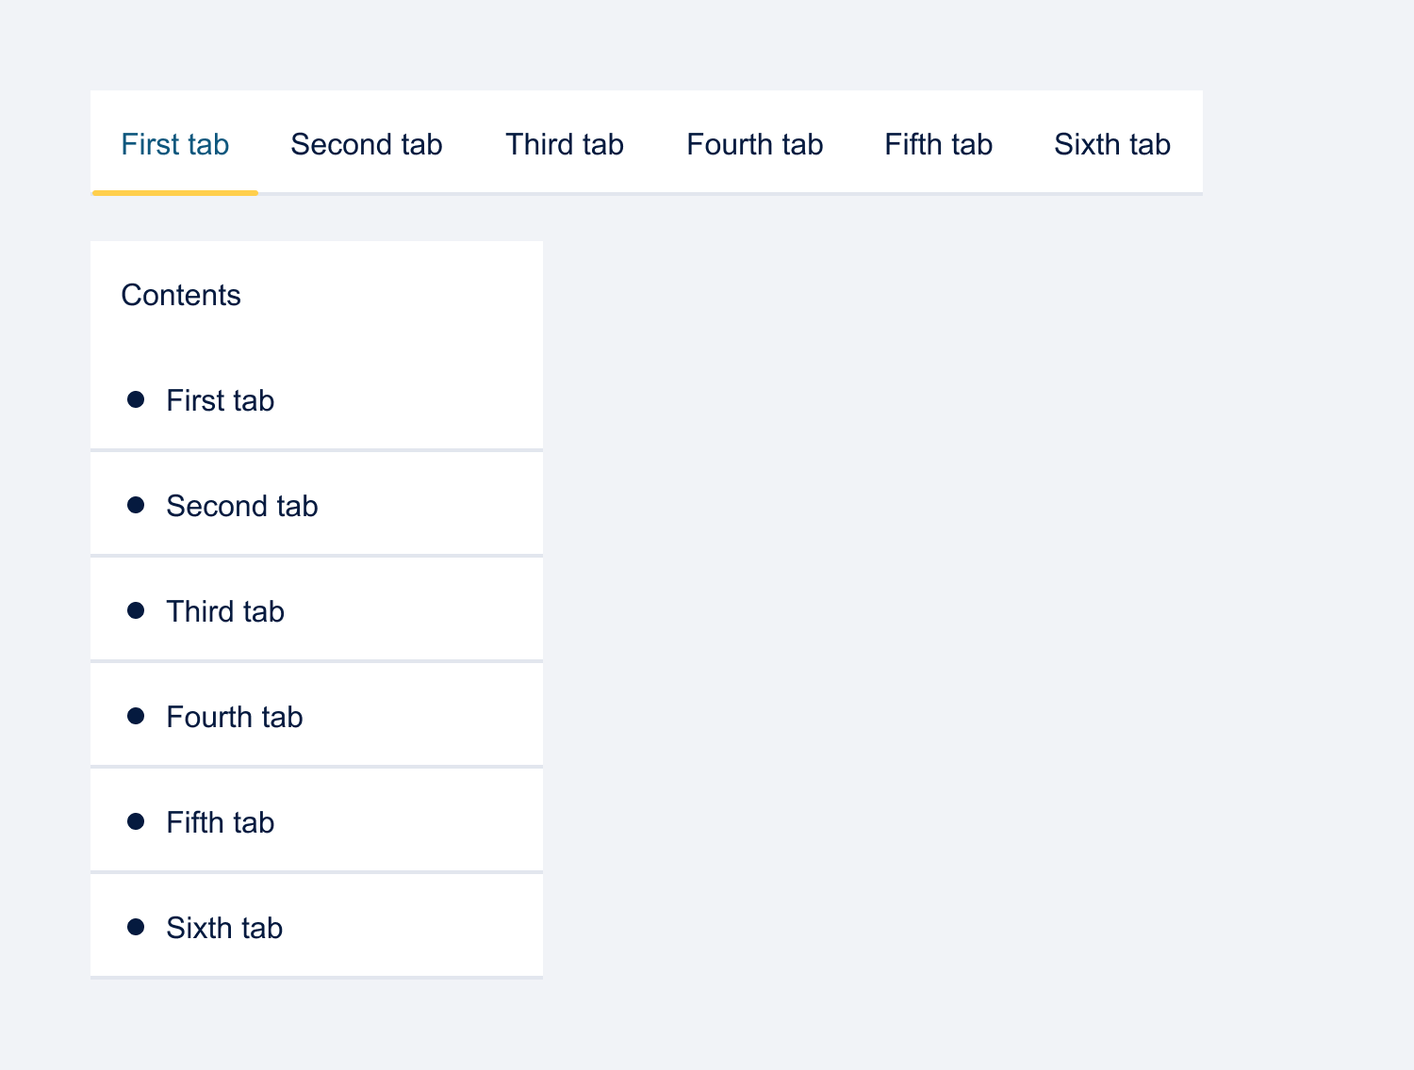Choose Fifth tab link in Contents list
This screenshot has width=1414, height=1070.
(220, 822)
